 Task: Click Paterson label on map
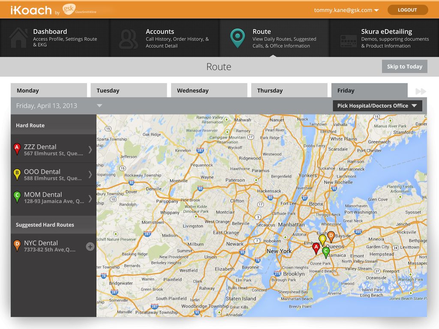tap(235, 180)
